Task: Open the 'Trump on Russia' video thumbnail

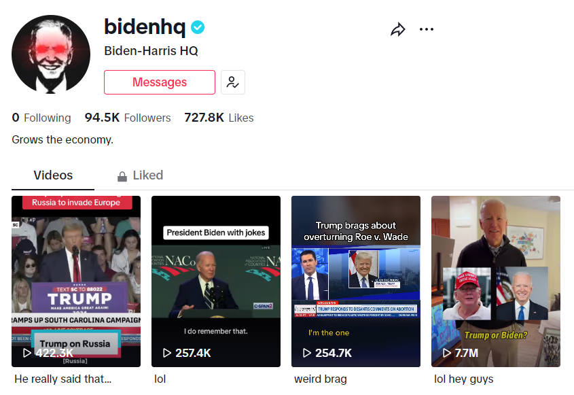Action: 76,272
